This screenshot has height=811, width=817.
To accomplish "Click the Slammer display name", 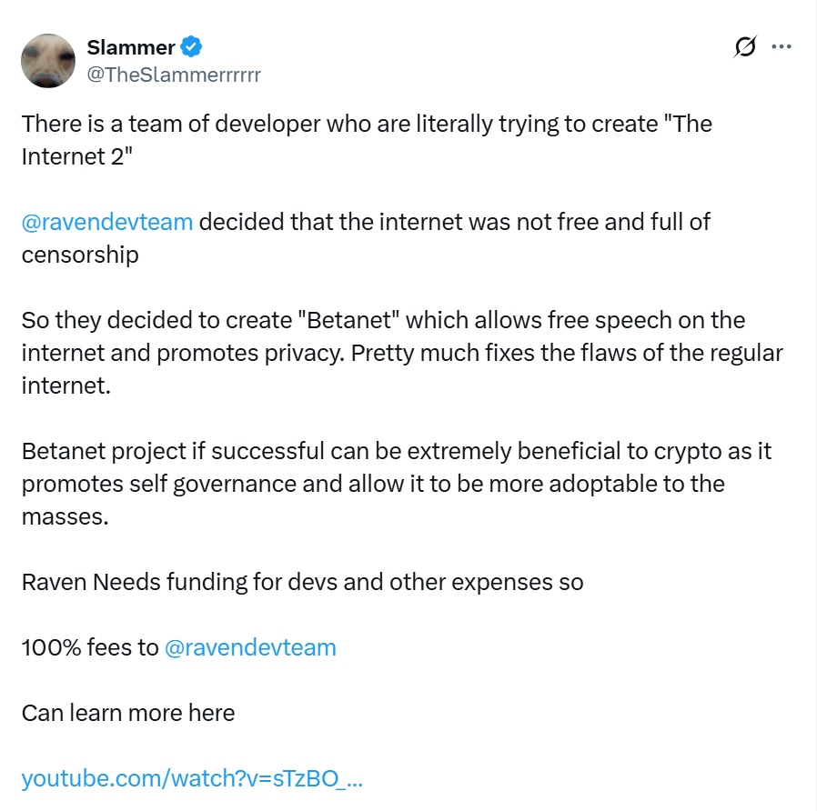I will 131,47.
